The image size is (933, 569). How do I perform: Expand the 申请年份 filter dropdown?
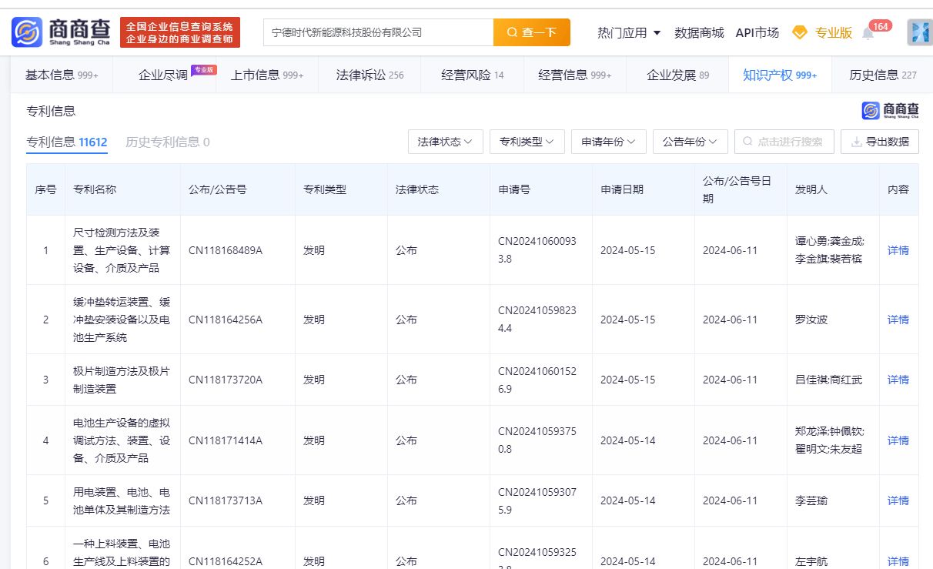click(x=609, y=142)
